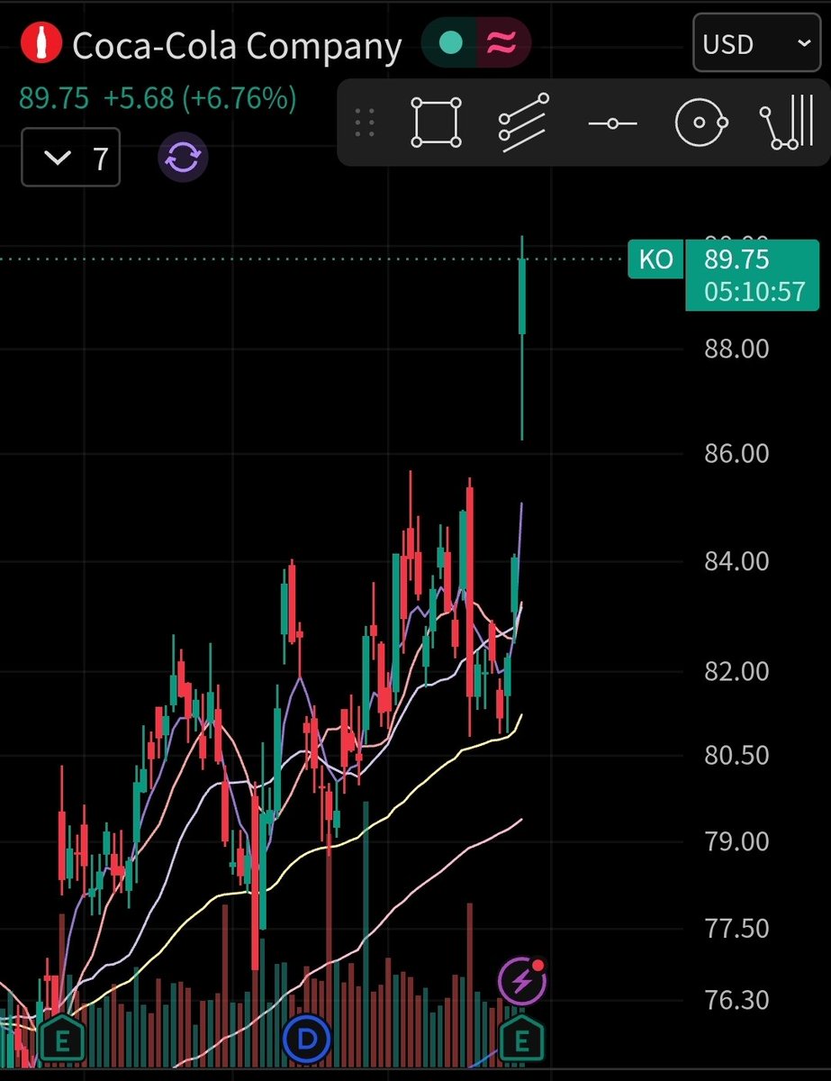
Task: Open the Coca-Cola Company symbol title
Action: (x=237, y=45)
